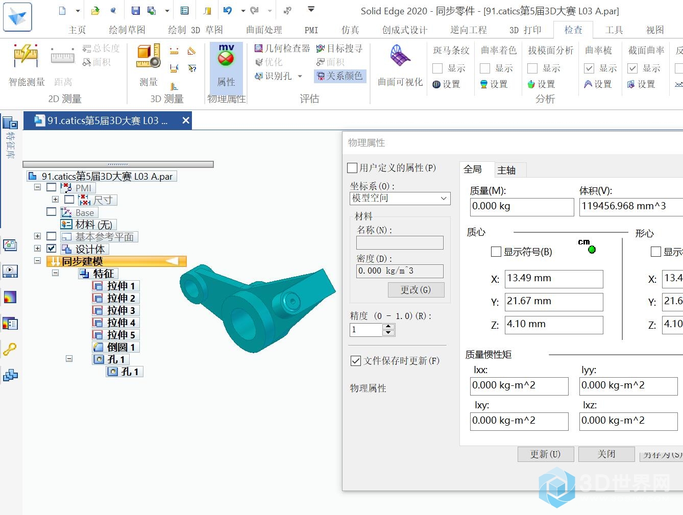This screenshot has height=515, width=683.
Task: Click the Mass (质量) value field
Action: tap(522, 207)
